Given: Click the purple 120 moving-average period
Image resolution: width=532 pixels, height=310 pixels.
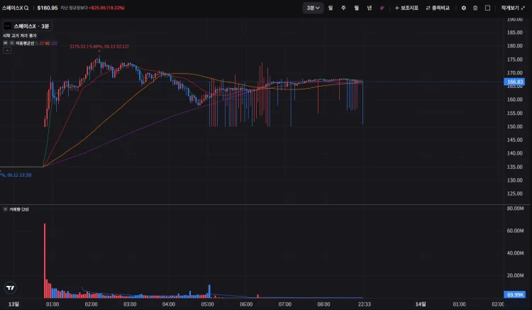Looking at the screenshot, I should [x=54, y=43].
